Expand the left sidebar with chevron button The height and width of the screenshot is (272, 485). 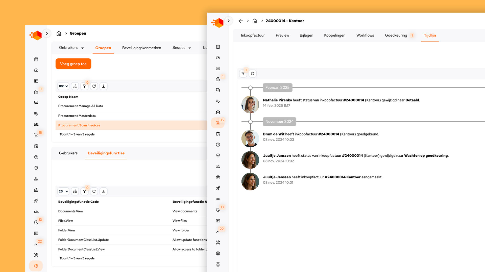coord(47,33)
